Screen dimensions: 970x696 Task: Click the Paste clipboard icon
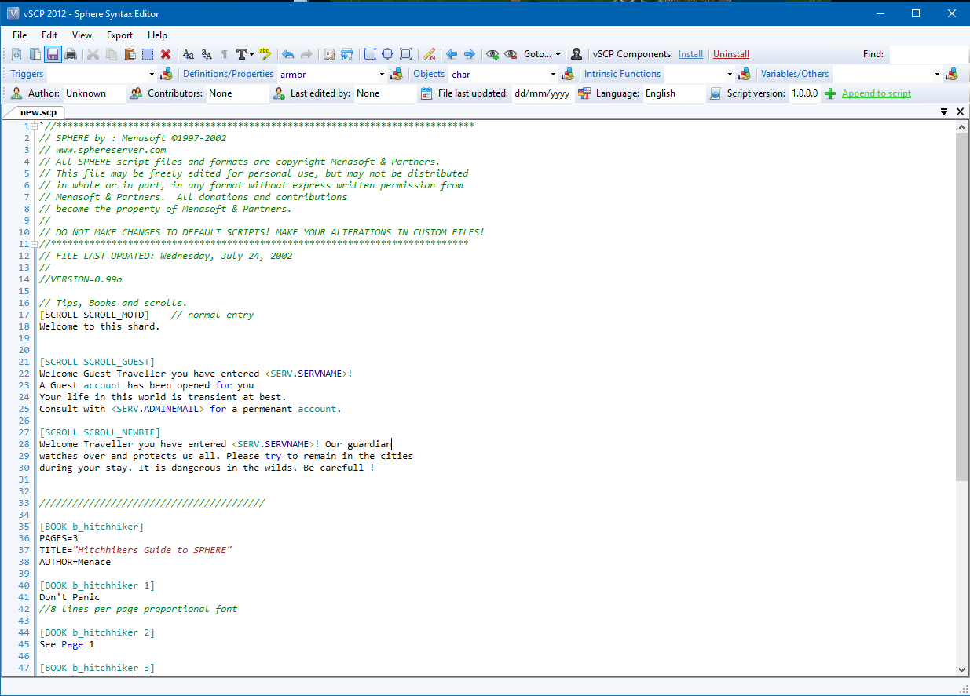click(x=129, y=54)
